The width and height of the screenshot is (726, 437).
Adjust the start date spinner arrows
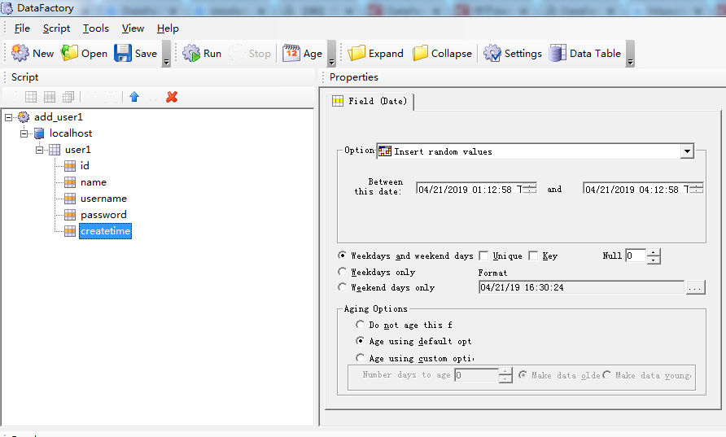coord(530,188)
